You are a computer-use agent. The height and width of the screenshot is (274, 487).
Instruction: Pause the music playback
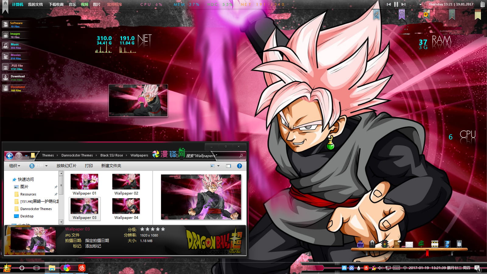point(396,4)
